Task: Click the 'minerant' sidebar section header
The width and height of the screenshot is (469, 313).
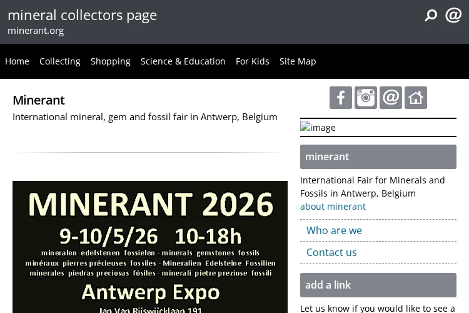Action: (378, 156)
